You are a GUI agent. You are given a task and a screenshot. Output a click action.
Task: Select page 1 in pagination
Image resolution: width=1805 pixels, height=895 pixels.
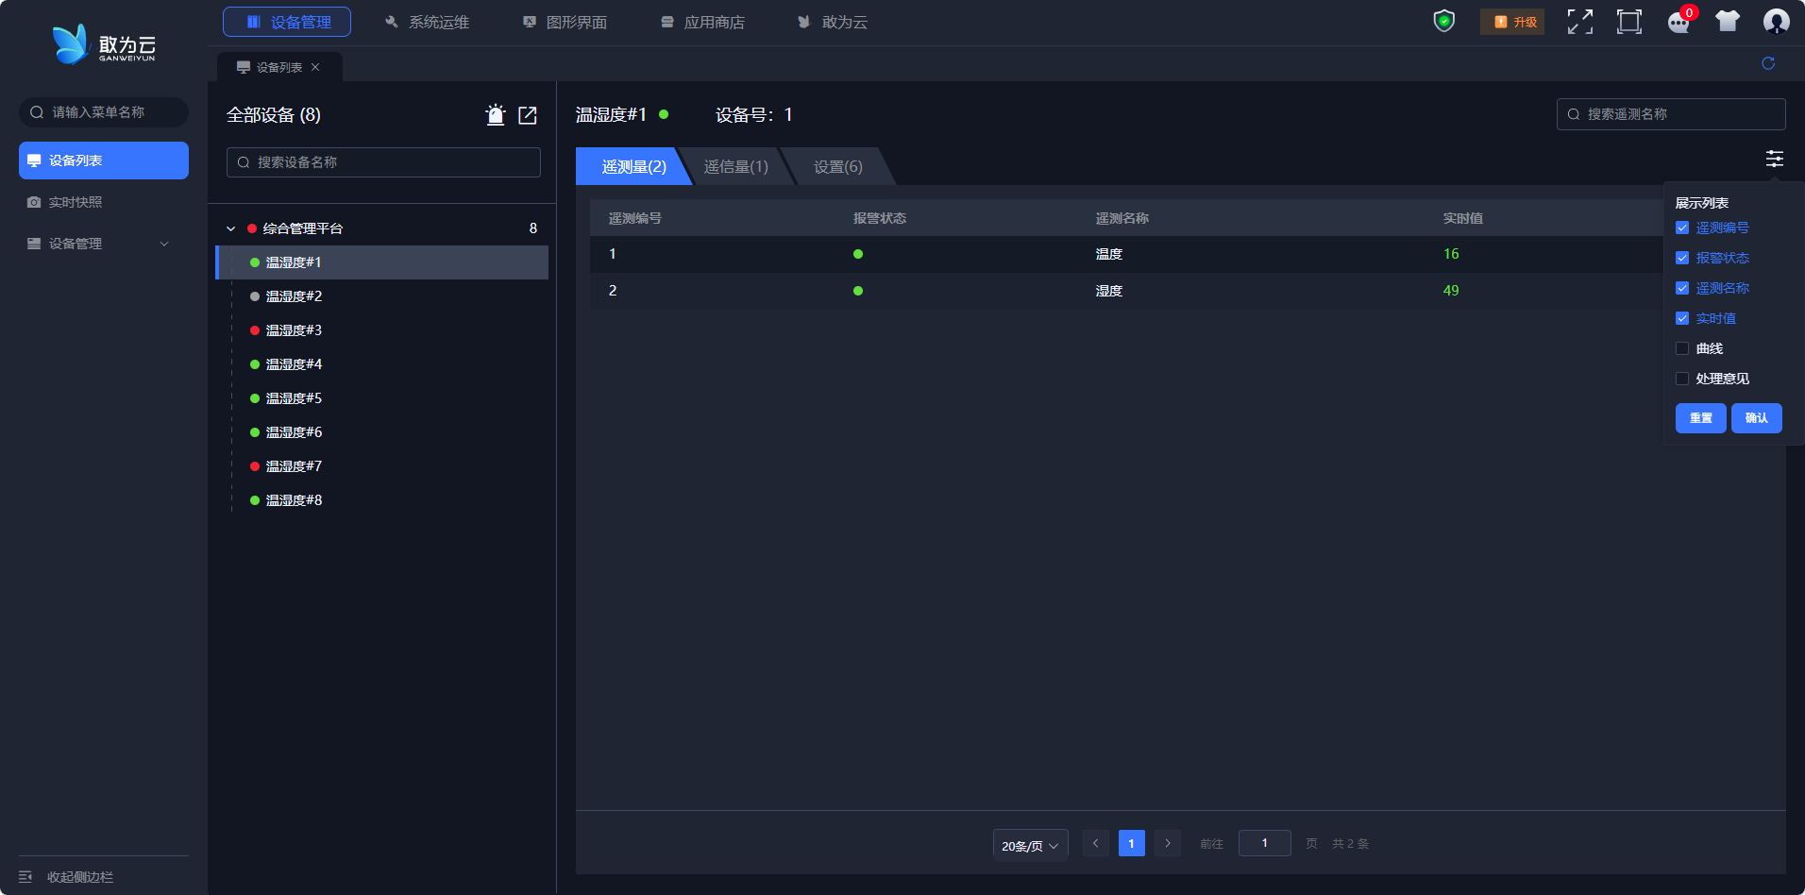pos(1132,843)
